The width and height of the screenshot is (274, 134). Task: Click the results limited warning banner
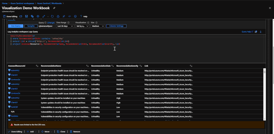click(x=136, y=125)
